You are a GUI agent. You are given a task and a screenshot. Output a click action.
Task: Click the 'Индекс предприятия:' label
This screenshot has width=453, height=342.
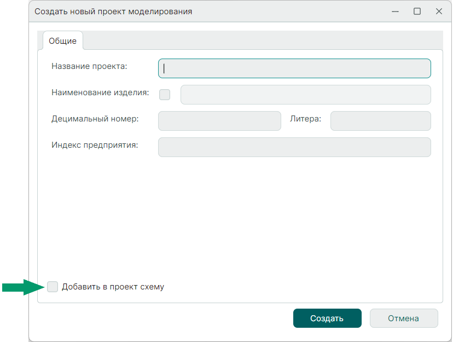point(95,145)
